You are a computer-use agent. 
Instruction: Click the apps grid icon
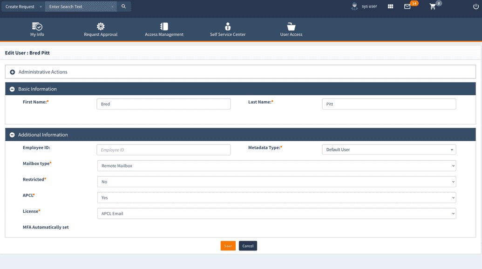click(390, 7)
